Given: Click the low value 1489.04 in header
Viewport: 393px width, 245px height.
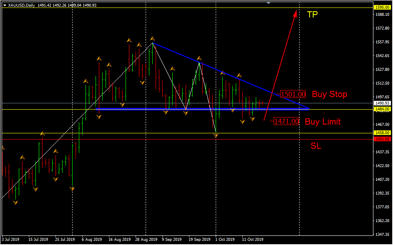Looking at the screenshot, I should (74, 5).
